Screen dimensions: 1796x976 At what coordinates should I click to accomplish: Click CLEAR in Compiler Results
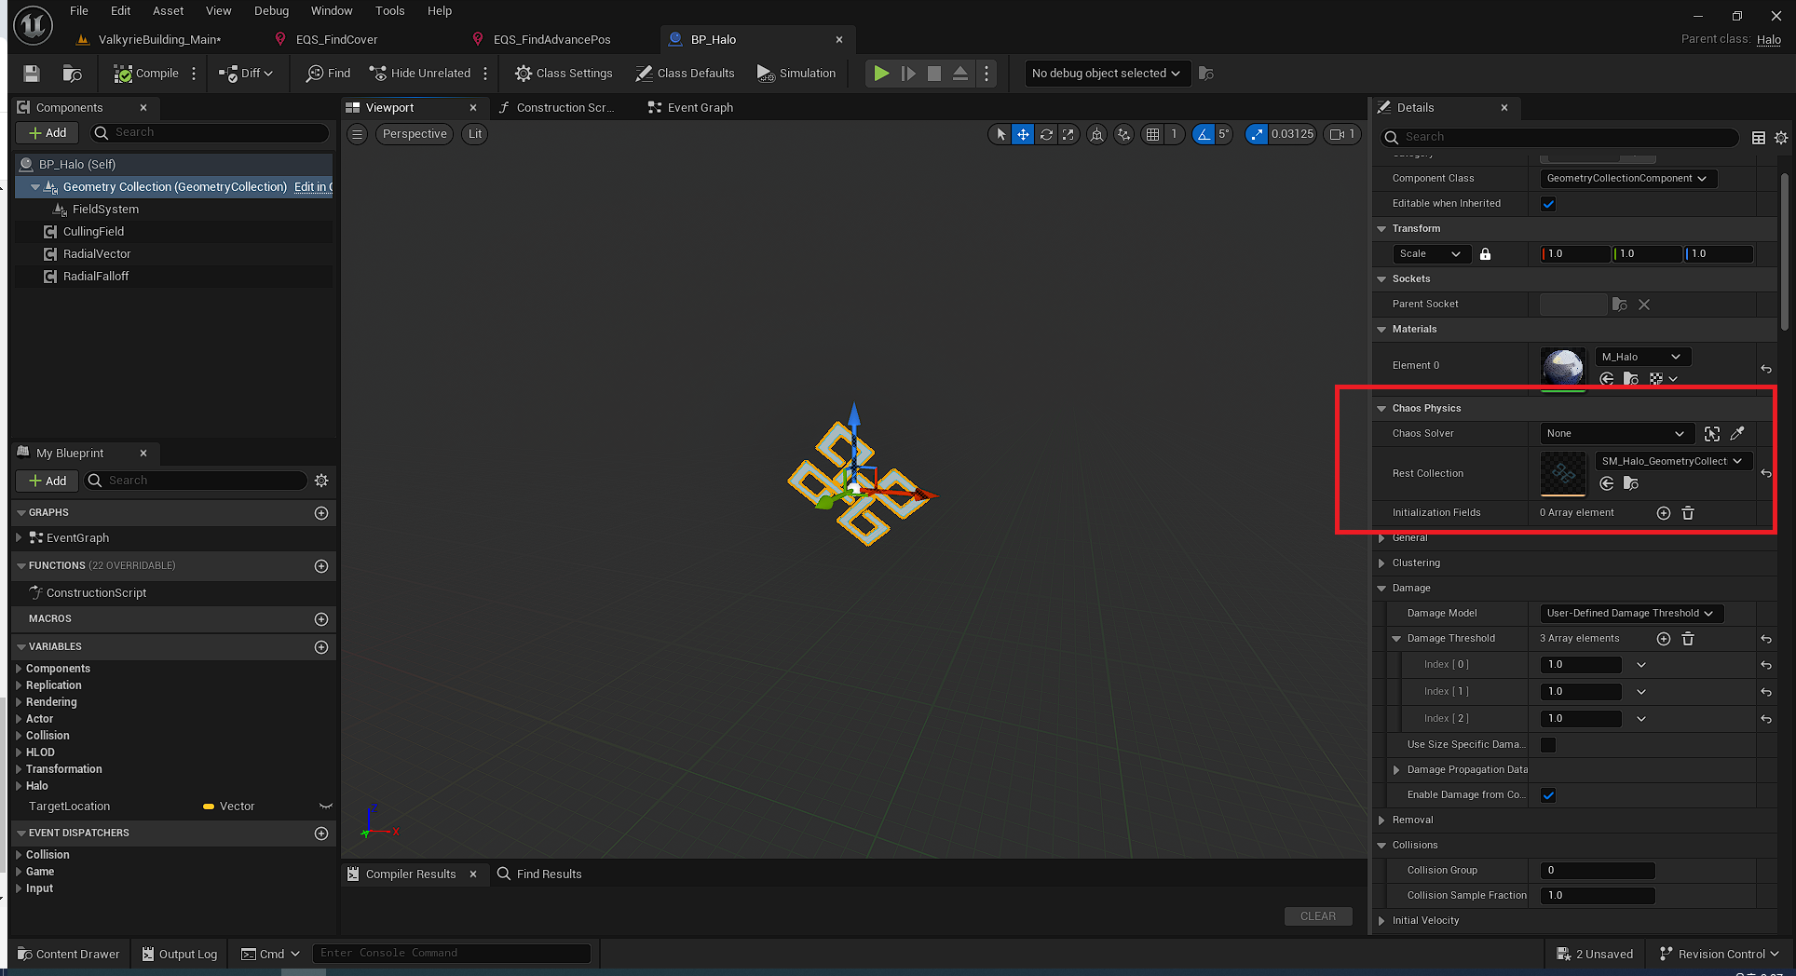pos(1318,916)
